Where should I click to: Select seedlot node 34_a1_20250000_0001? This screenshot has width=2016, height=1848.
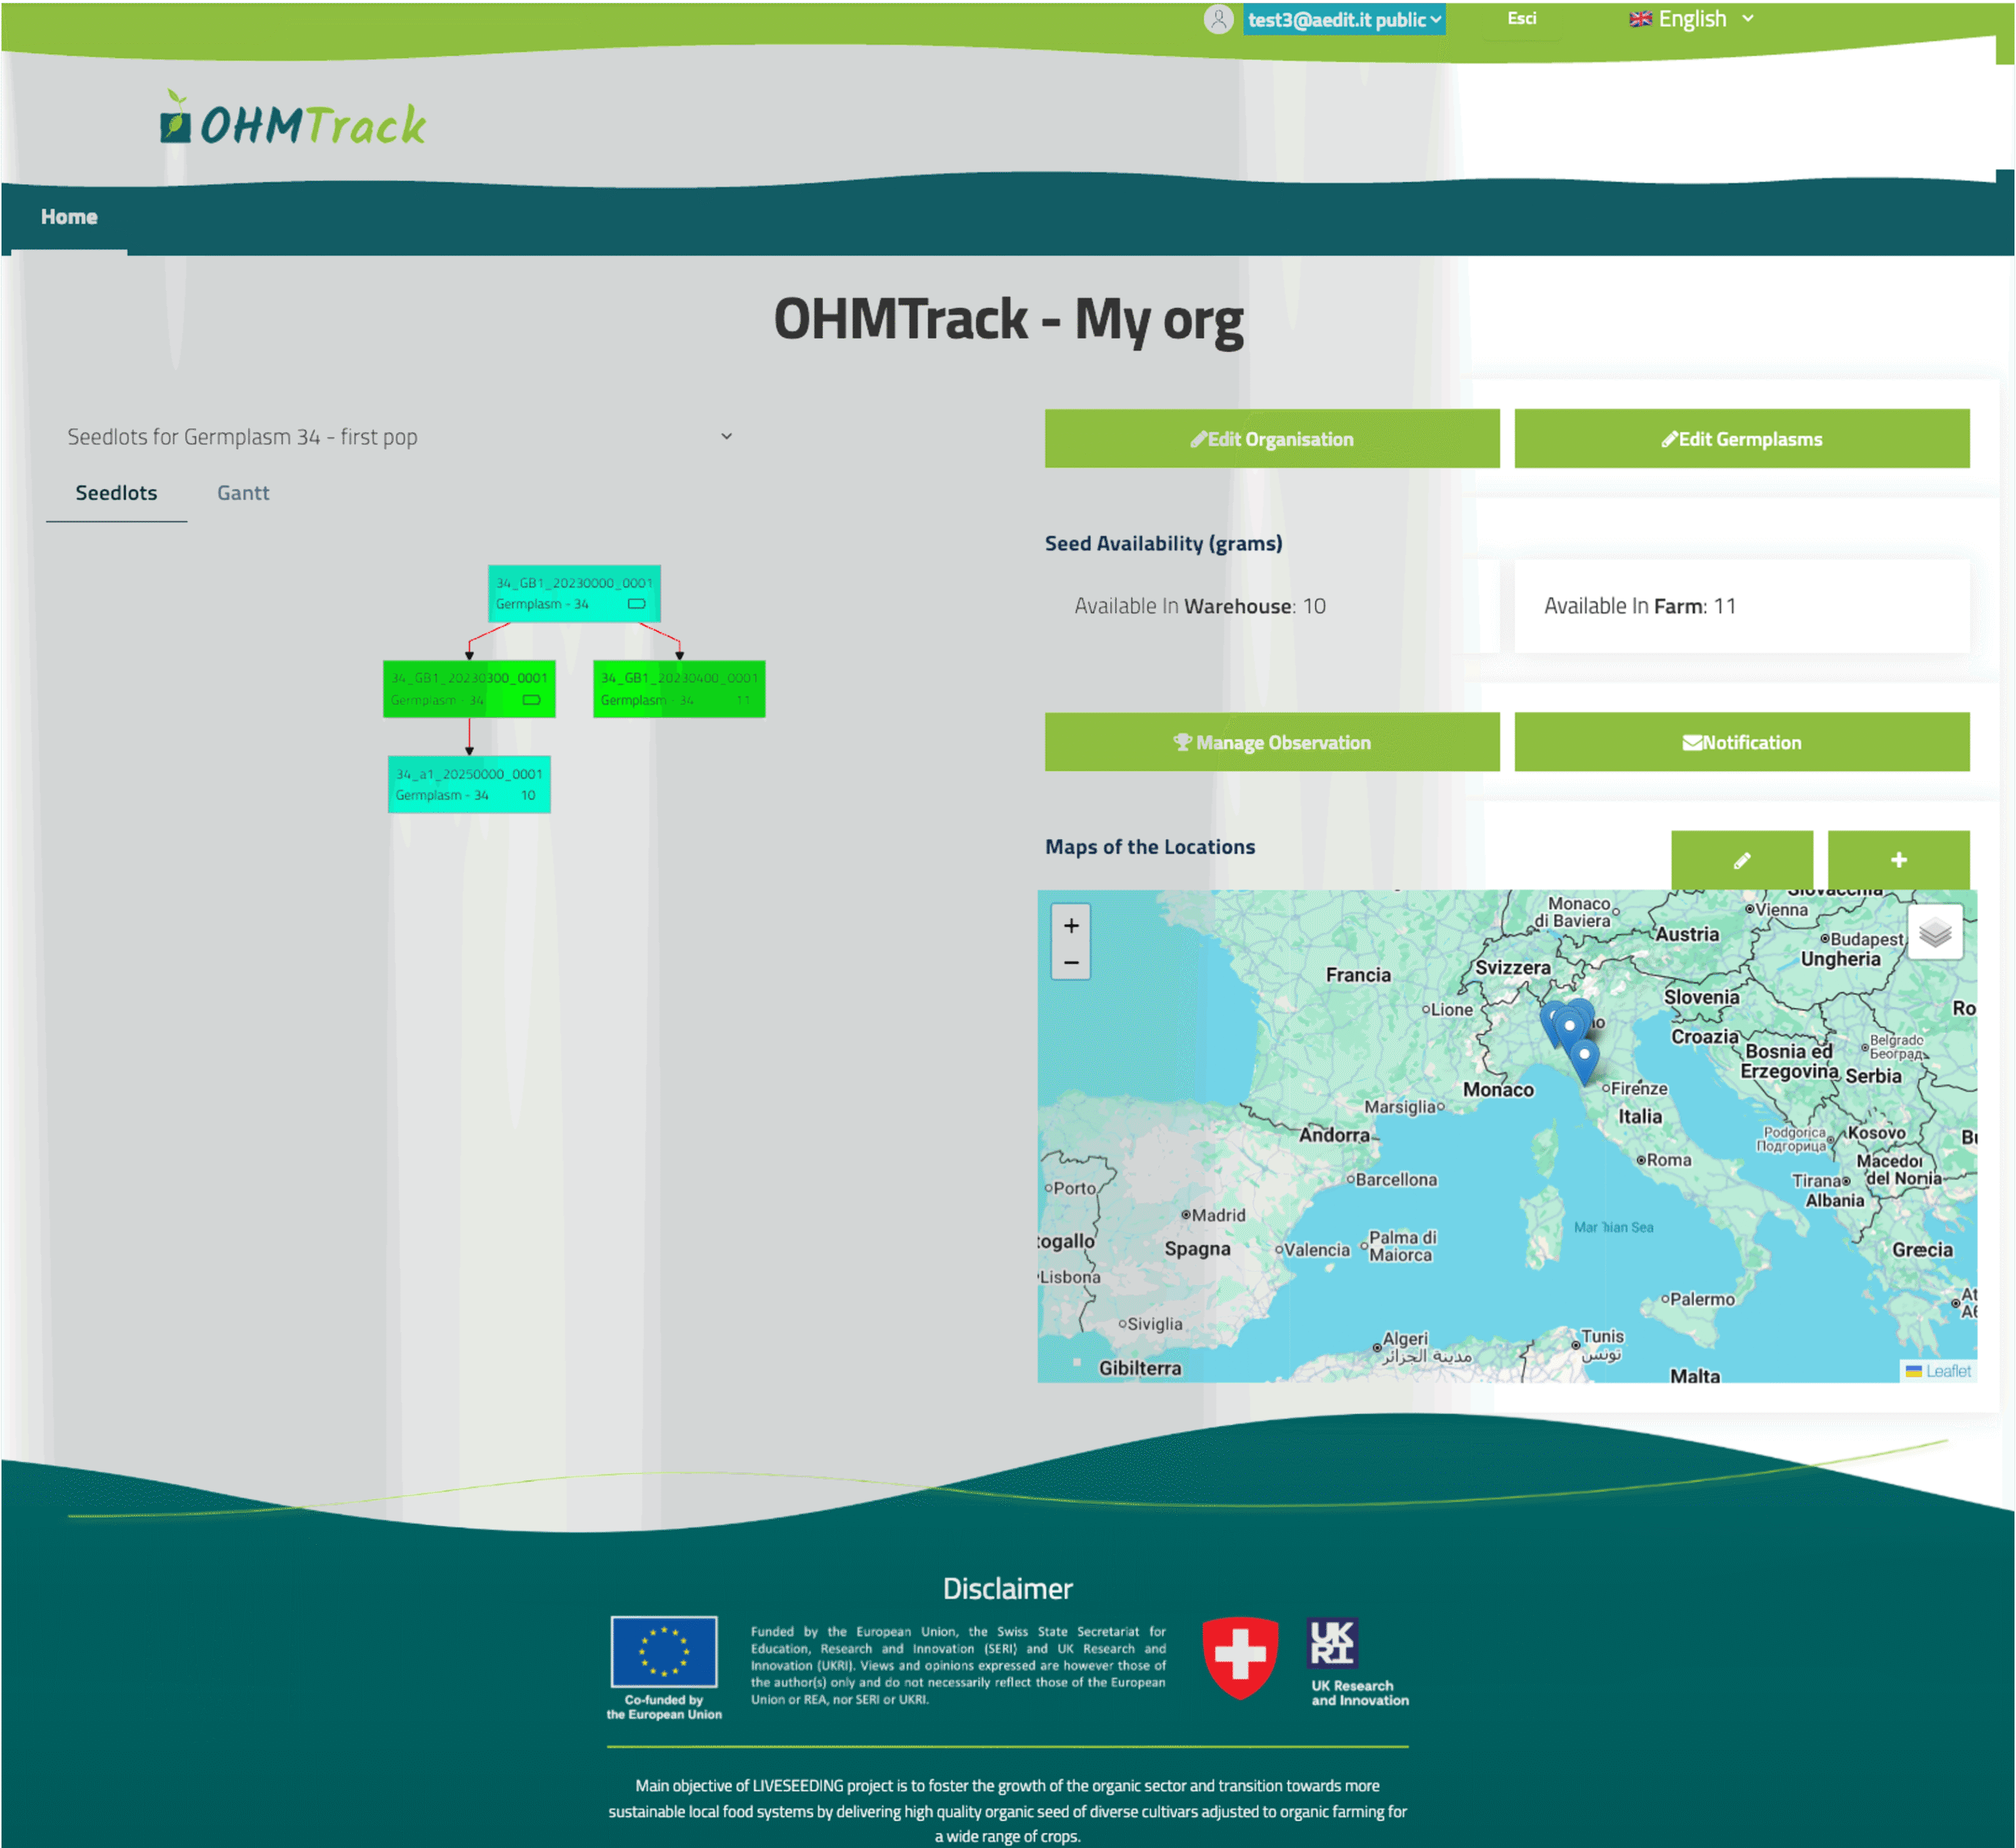coord(468,784)
